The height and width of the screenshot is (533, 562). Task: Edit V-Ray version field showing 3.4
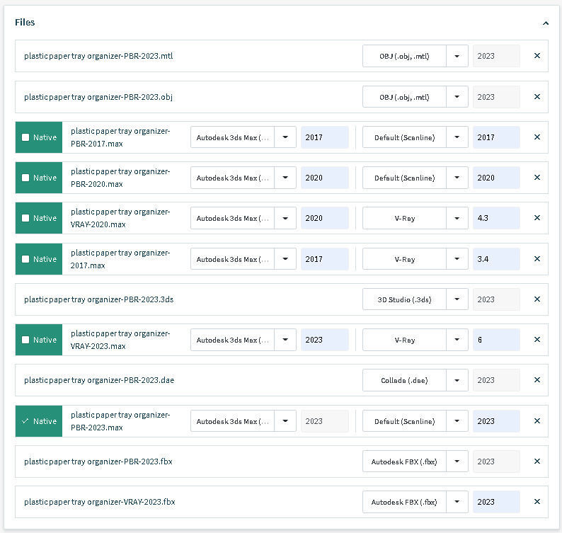[x=496, y=259]
